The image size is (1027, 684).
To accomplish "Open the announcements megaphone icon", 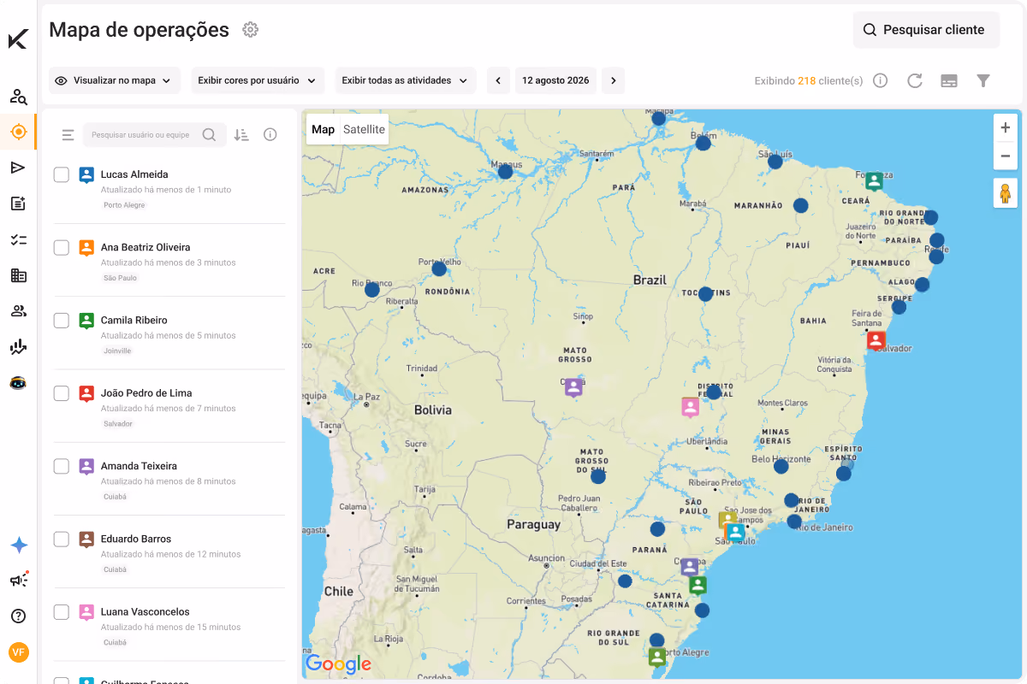I will [x=19, y=581].
